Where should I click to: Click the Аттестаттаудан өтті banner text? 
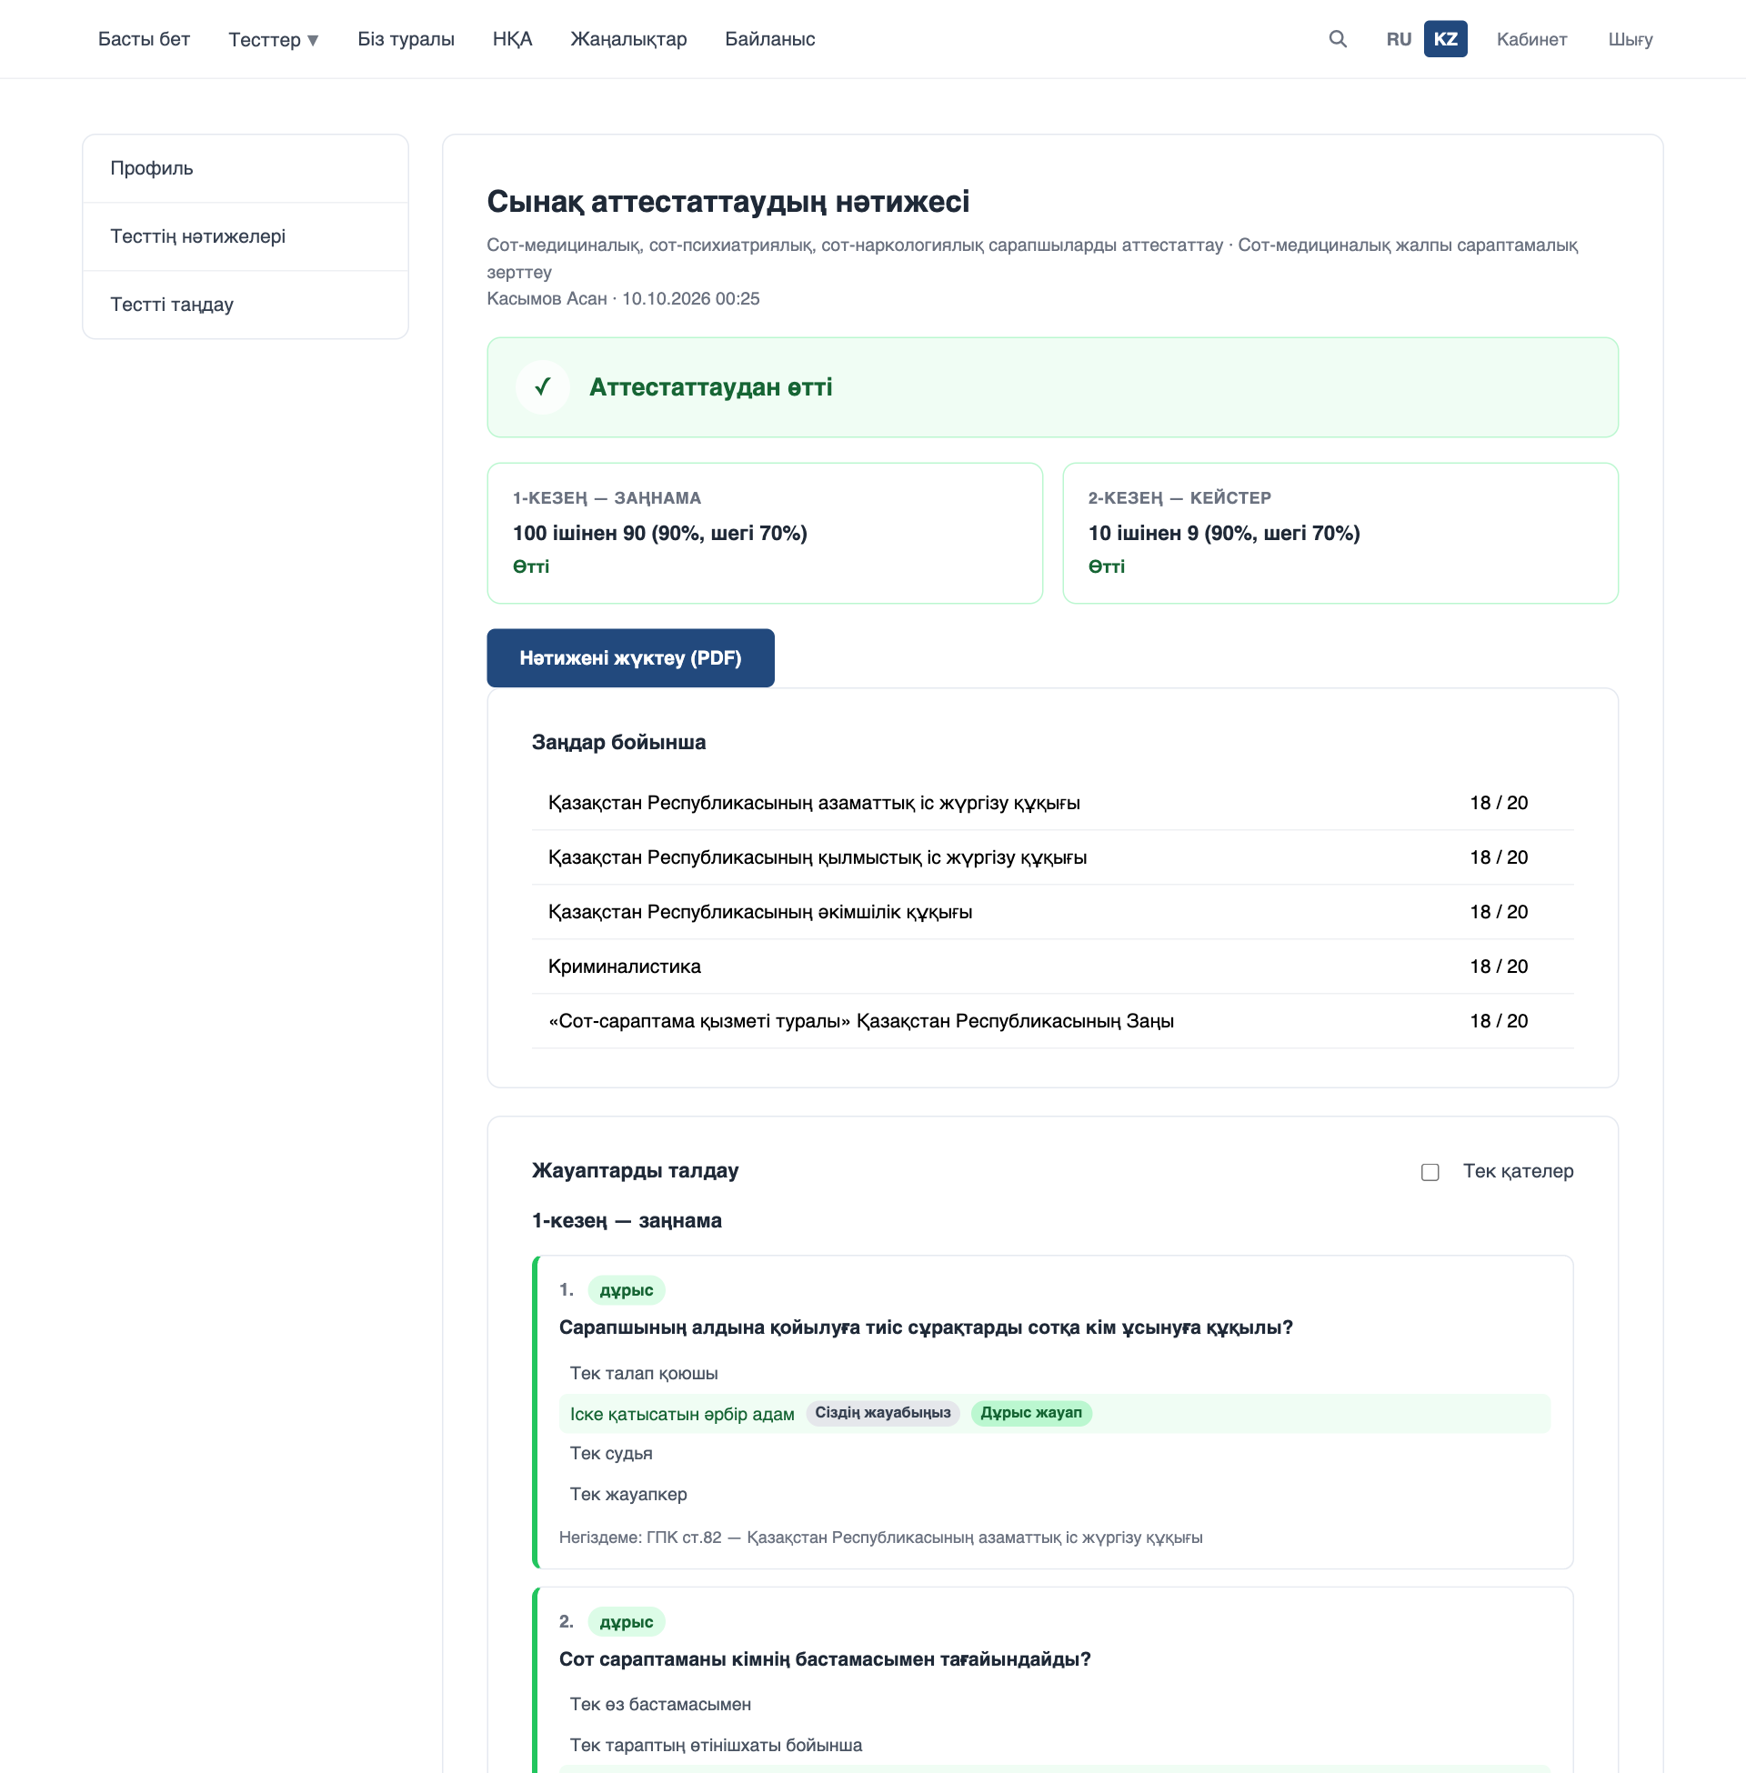(711, 386)
